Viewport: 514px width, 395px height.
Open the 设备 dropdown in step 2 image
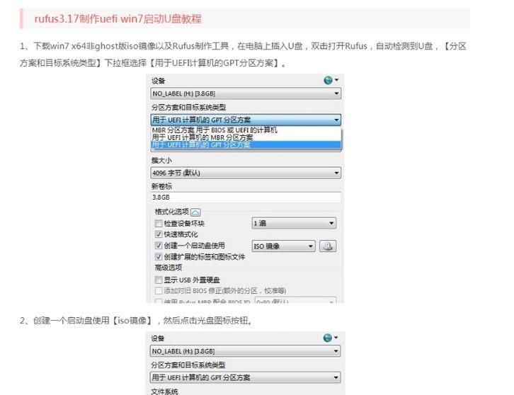point(245,351)
